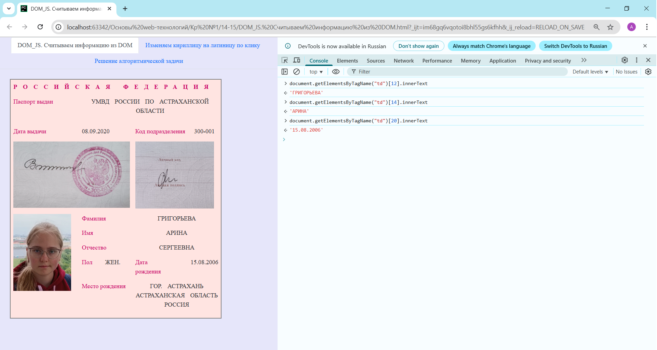
Task: Show more DevTools tabs chevron
Action: point(584,60)
